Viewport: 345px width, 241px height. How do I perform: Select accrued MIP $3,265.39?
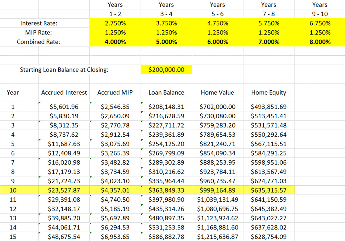[x=115, y=153]
